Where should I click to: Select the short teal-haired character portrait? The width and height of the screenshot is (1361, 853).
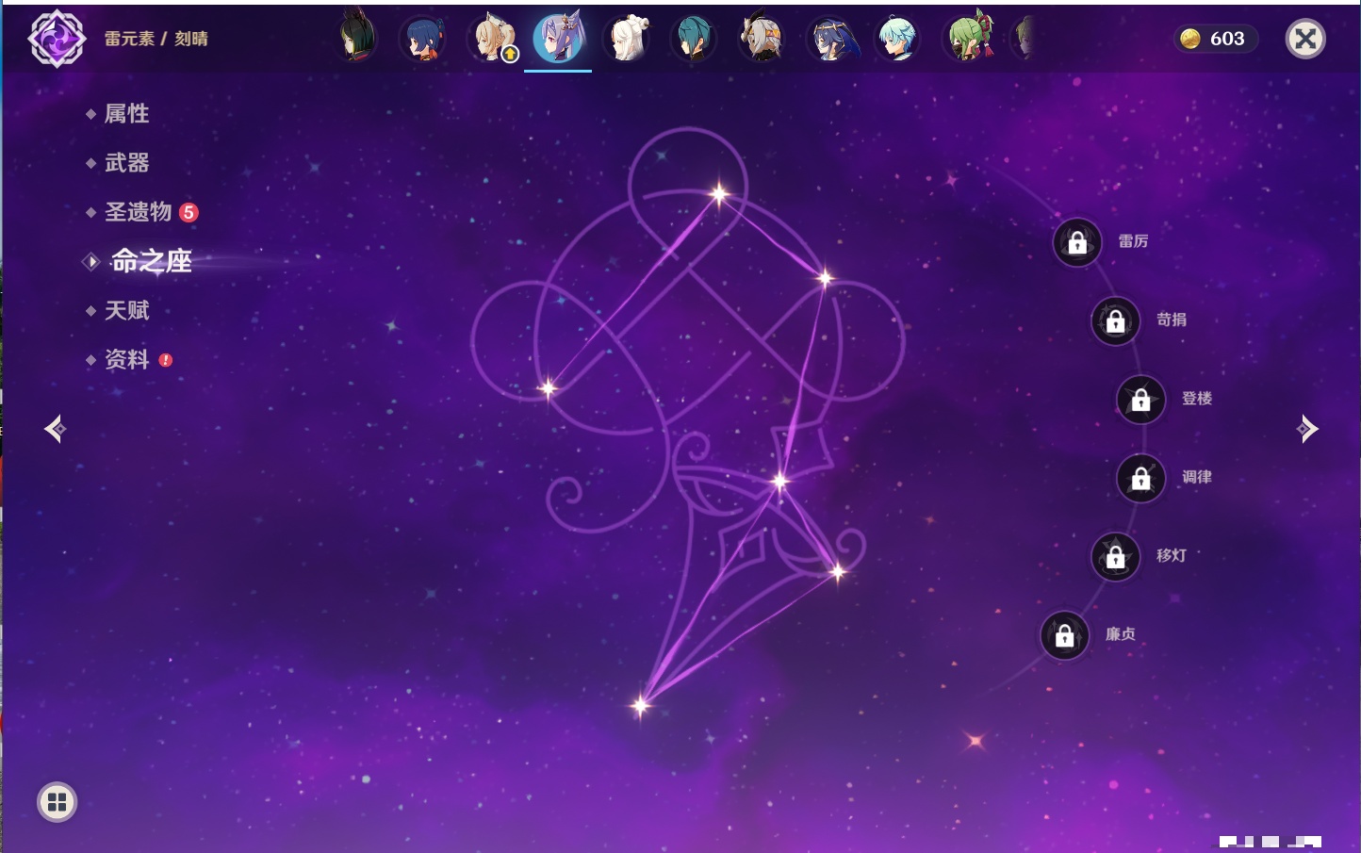[x=695, y=39]
